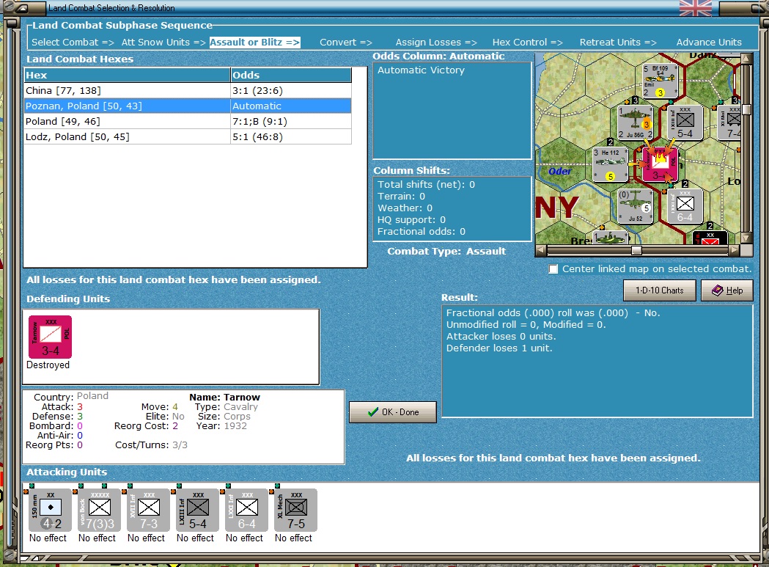769x567 pixels.
Task: Click the 5-4 infantry counter on map
Action: point(685,122)
